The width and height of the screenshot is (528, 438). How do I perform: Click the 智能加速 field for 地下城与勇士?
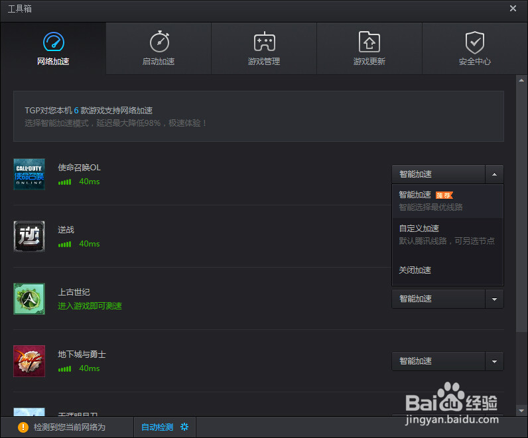coord(438,361)
